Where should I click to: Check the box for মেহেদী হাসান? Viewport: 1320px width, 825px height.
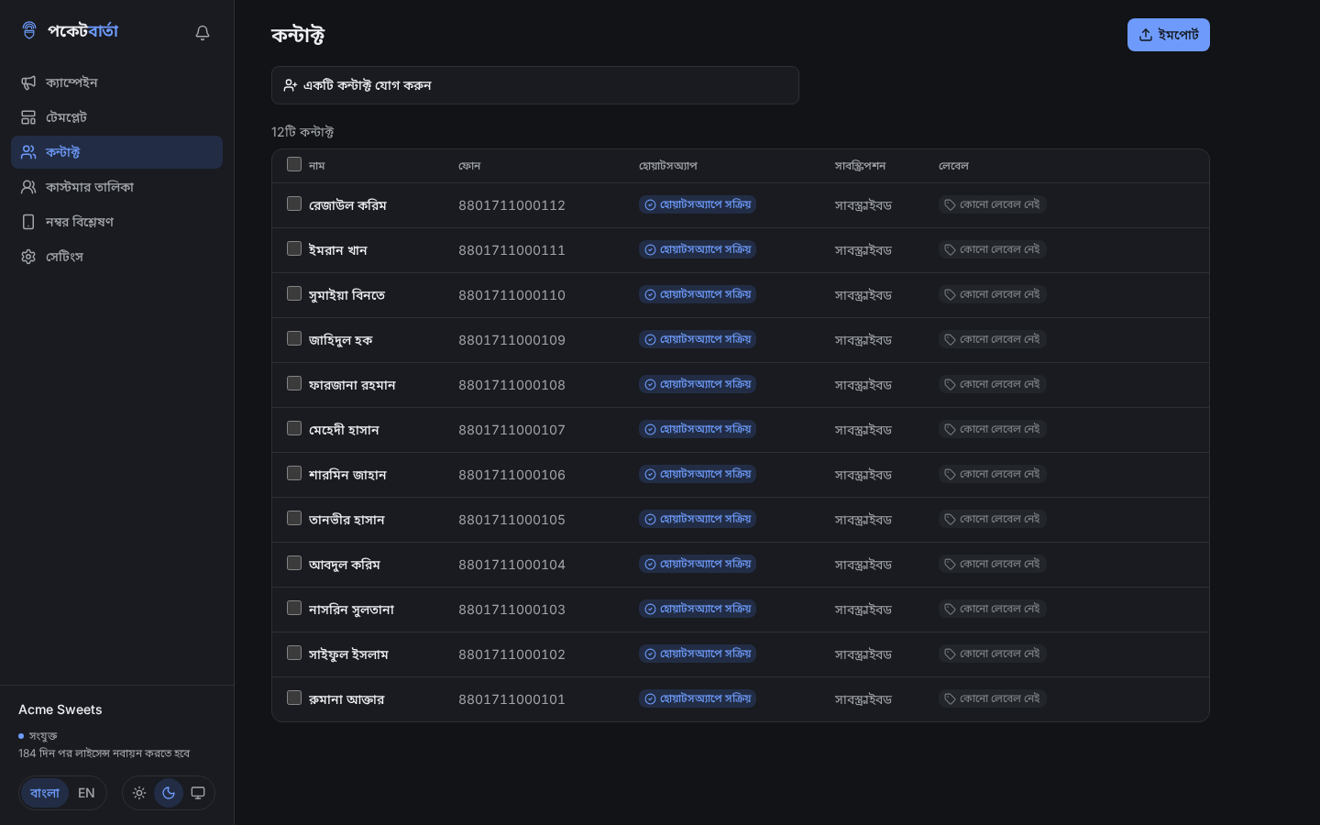[294, 428]
